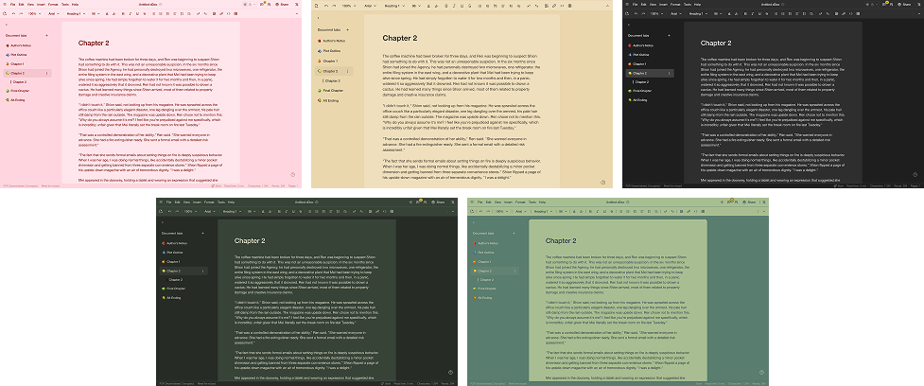This screenshot has width=924, height=386.
Task: Click round floating icon in sage window corner
Action: [x=761, y=372]
